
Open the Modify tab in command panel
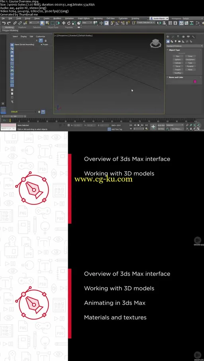point(173,37)
